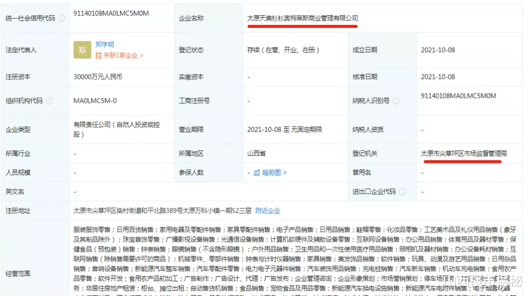Click the trend chart icon in 参保人数 row
The width and height of the screenshot is (529, 296).
coord(257,173)
